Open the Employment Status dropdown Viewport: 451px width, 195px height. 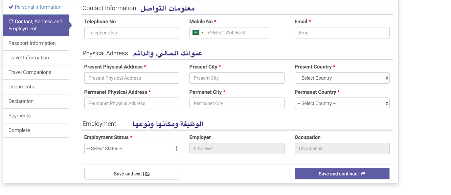point(132,148)
